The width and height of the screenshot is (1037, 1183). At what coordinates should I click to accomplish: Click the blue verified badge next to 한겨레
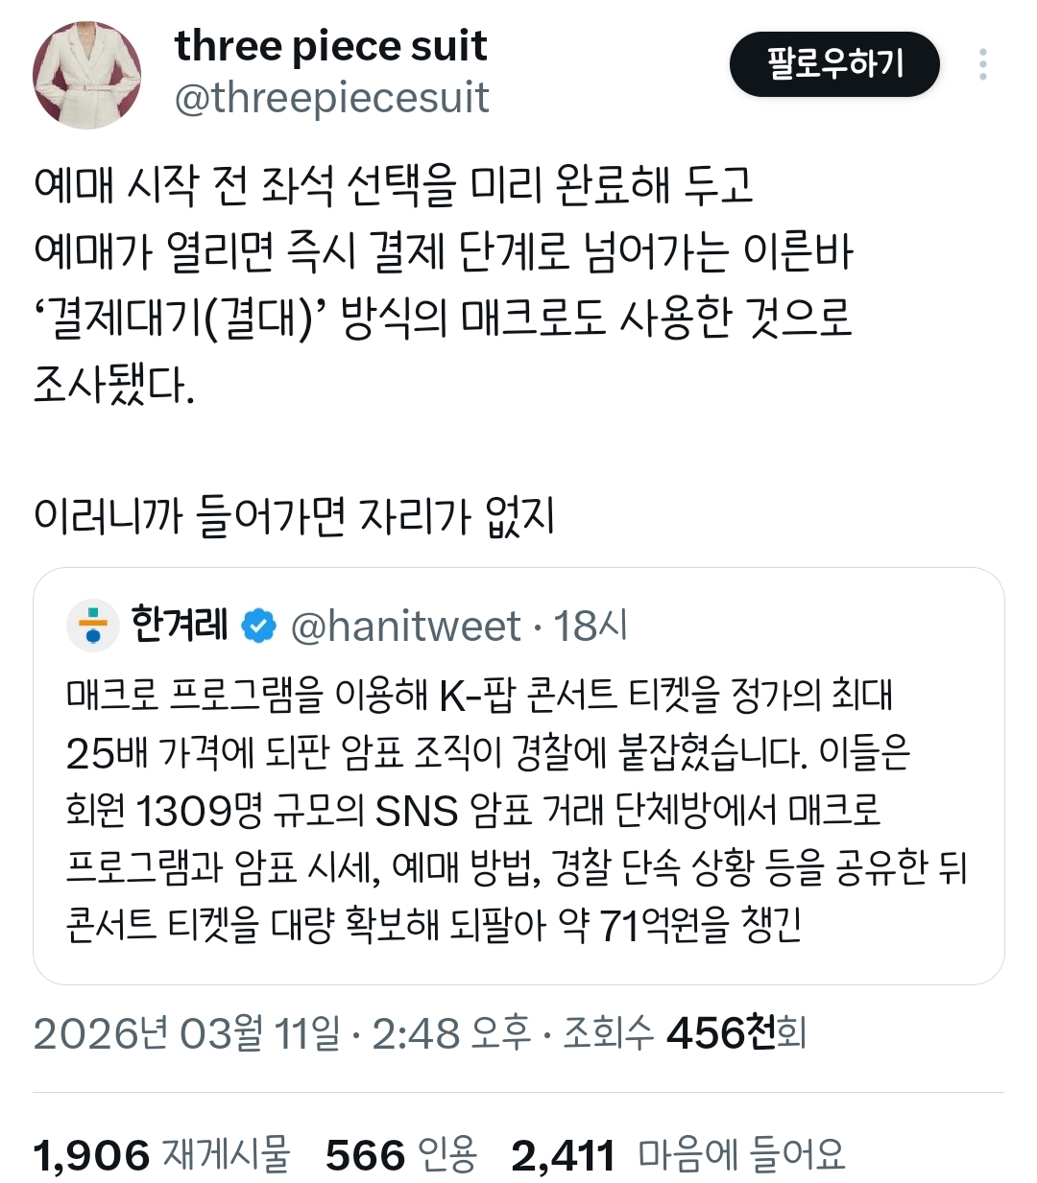[258, 626]
